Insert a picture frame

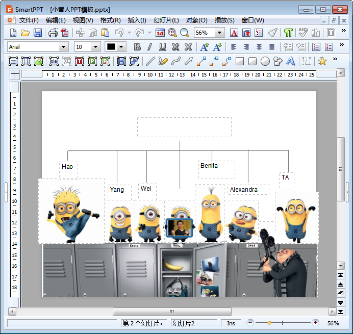click(38, 61)
